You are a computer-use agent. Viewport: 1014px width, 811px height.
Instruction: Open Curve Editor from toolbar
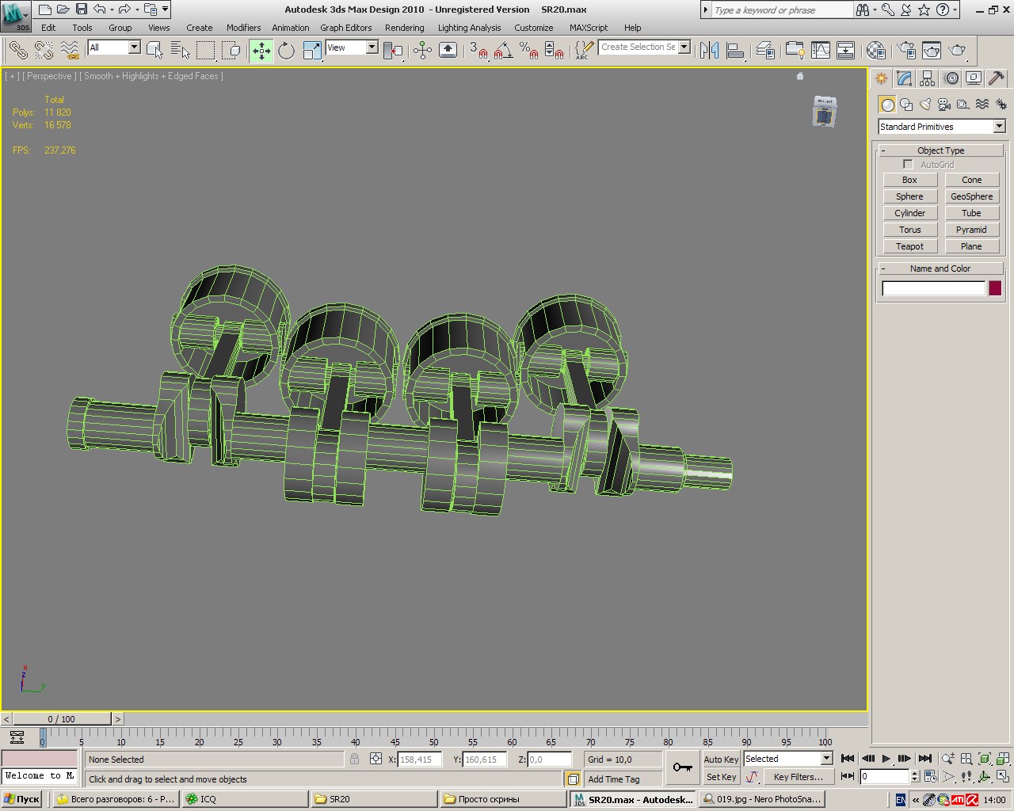[821, 51]
